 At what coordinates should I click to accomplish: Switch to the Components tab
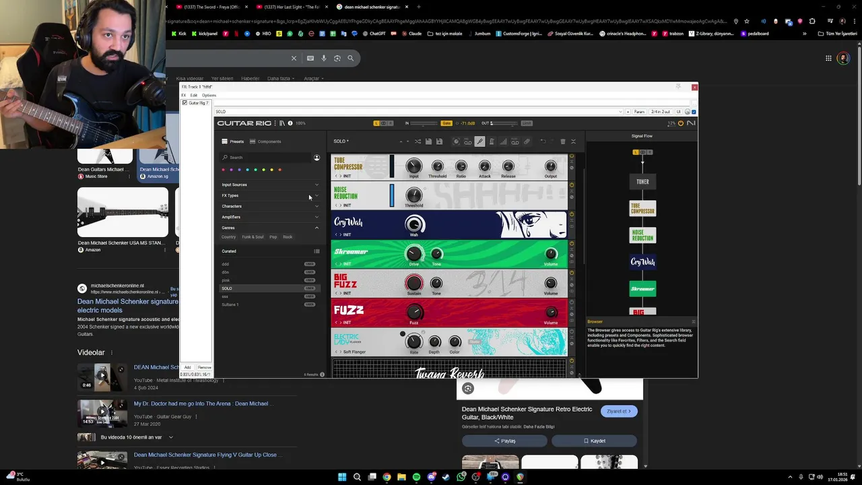pos(265,141)
